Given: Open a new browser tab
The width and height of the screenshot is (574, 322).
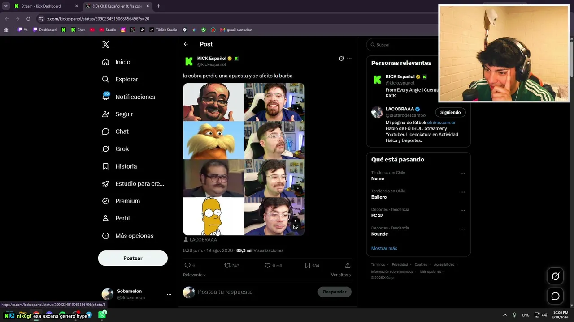Looking at the screenshot, I should 158,6.
